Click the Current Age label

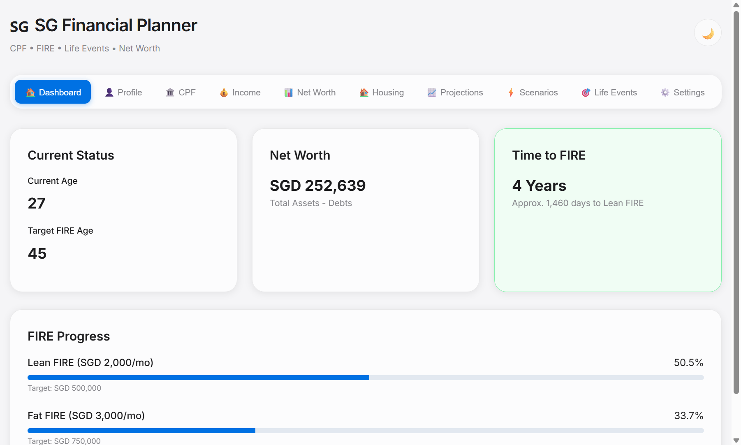(x=53, y=181)
